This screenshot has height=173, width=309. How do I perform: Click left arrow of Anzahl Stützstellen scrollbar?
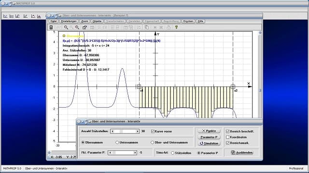(x=112, y=131)
